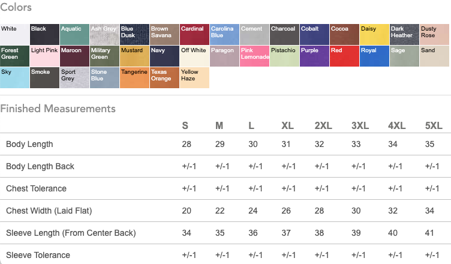Pick the Daisy yellow color
This screenshot has width=451, height=264.
[374, 34]
